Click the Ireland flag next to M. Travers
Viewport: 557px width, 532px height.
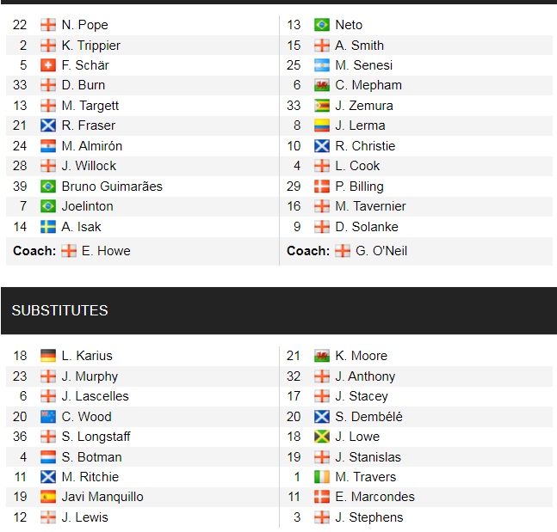pos(322,477)
